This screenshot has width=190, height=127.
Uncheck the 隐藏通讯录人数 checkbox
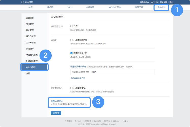click(x=71, y=53)
